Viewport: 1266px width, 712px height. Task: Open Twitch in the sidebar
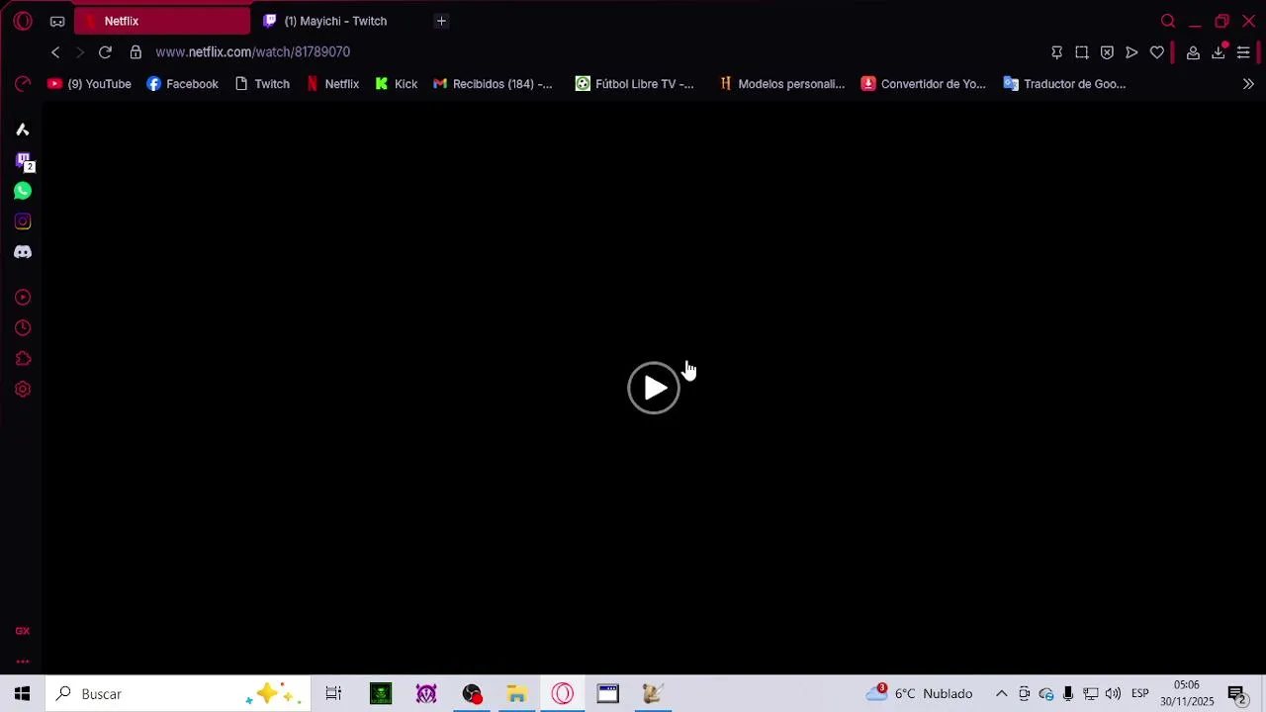coord(23,160)
